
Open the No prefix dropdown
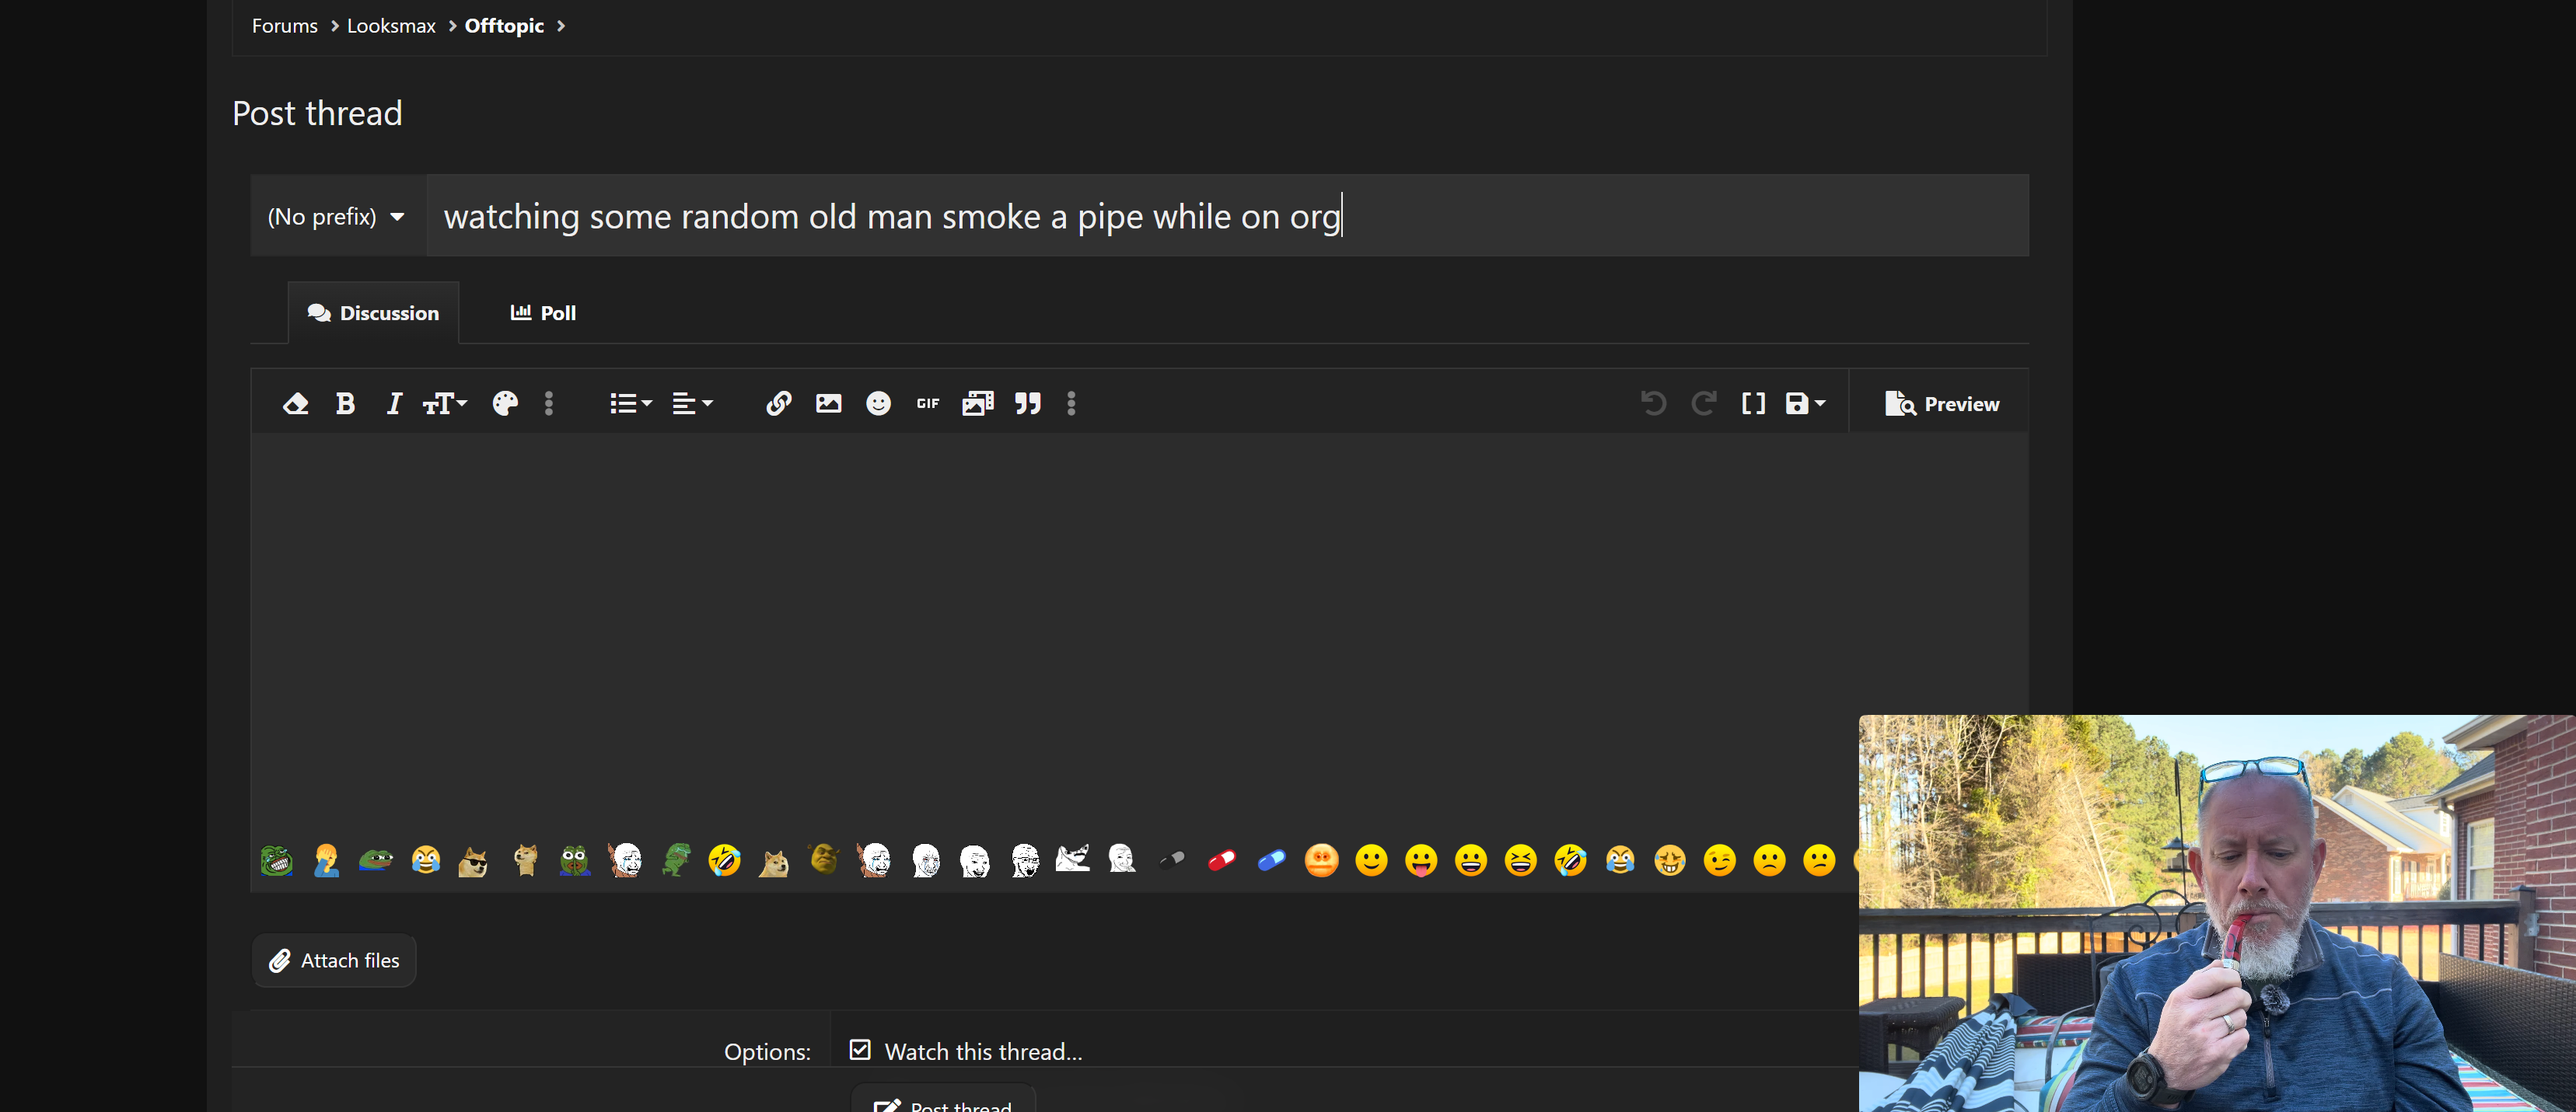[336, 217]
